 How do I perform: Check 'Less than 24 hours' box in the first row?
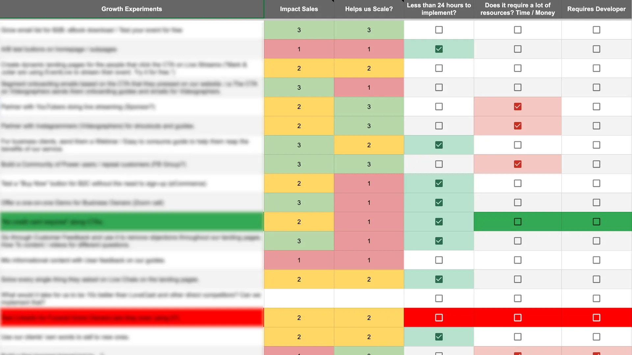[x=439, y=30]
